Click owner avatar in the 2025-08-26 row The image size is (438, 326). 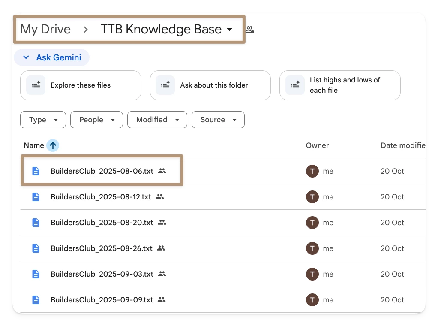[x=312, y=248]
